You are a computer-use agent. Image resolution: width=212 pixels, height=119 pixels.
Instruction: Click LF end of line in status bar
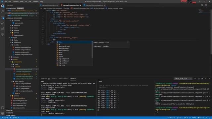click(x=190, y=118)
